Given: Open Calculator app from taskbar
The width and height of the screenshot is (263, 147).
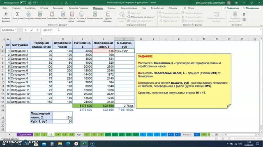Looking at the screenshot, I should [52, 143].
